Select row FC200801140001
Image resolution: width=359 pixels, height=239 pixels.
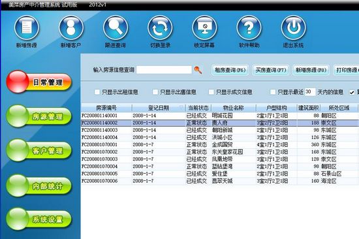[x=220, y=116]
